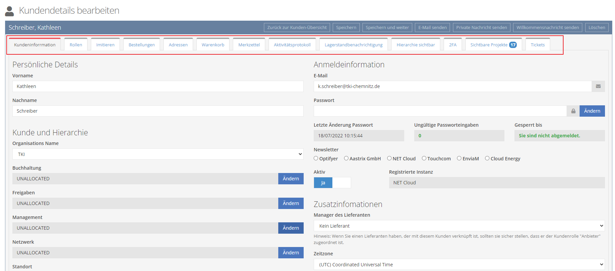This screenshot has width=615, height=271.
Task: Click the lock icon beside the Passwort field
Action: pyautogui.click(x=573, y=111)
